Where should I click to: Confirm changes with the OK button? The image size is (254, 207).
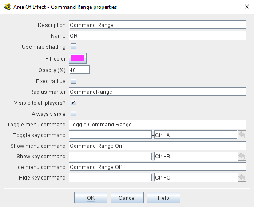tap(91, 198)
